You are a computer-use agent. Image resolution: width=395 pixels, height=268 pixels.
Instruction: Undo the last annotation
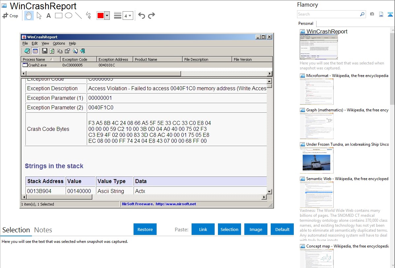[x=141, y=16]
